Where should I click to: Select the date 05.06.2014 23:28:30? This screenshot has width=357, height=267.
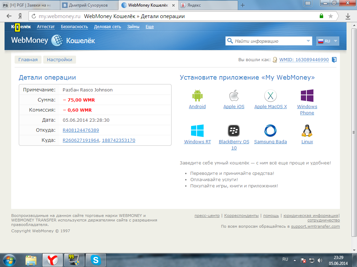(x=86, y=120)
